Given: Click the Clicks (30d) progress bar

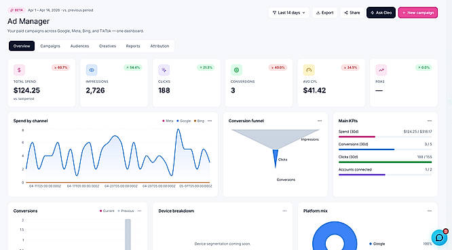Looking at the screenshot, I should tap(385, 162).
